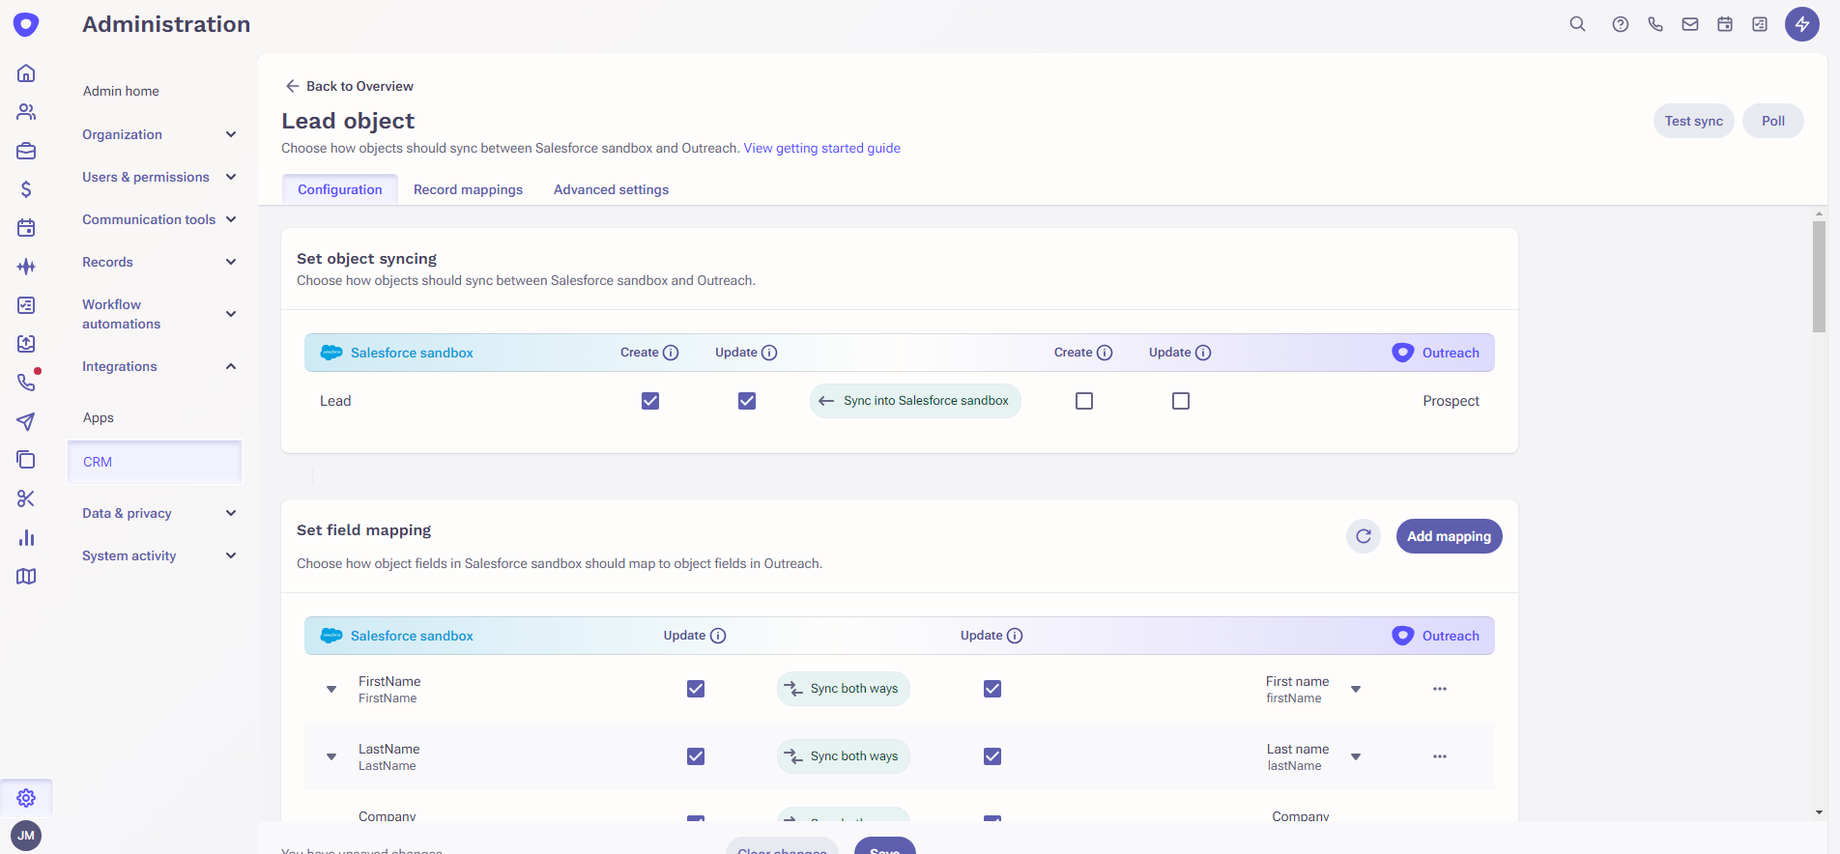Viewport: 1840px width, 854px height.
Task: Click the Add mapping button
Action: 1449,536
